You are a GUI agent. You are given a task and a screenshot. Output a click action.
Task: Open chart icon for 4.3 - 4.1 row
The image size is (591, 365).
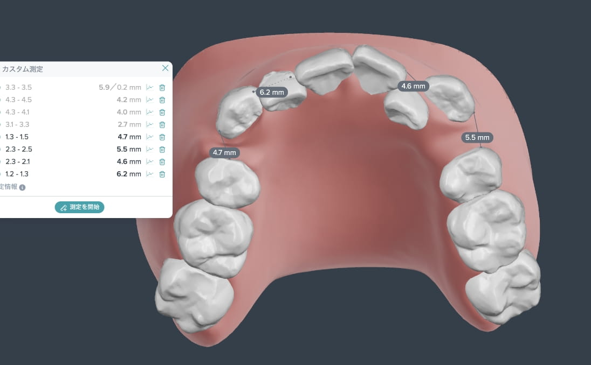point(149,112)
